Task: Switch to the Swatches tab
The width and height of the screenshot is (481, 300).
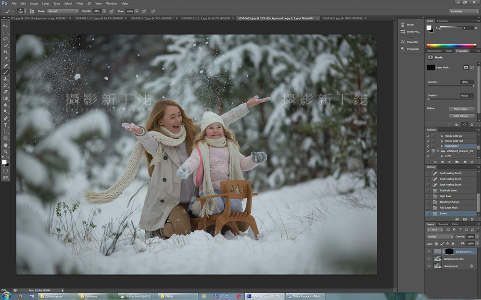Action: [443, 21]
